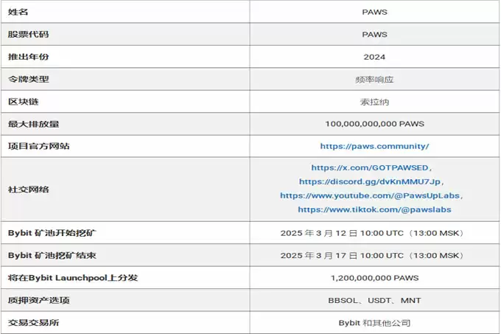Open the x.com/GOTPAWSED link
The width and height of the screenshot is (501, 334).
coord(370,168)
